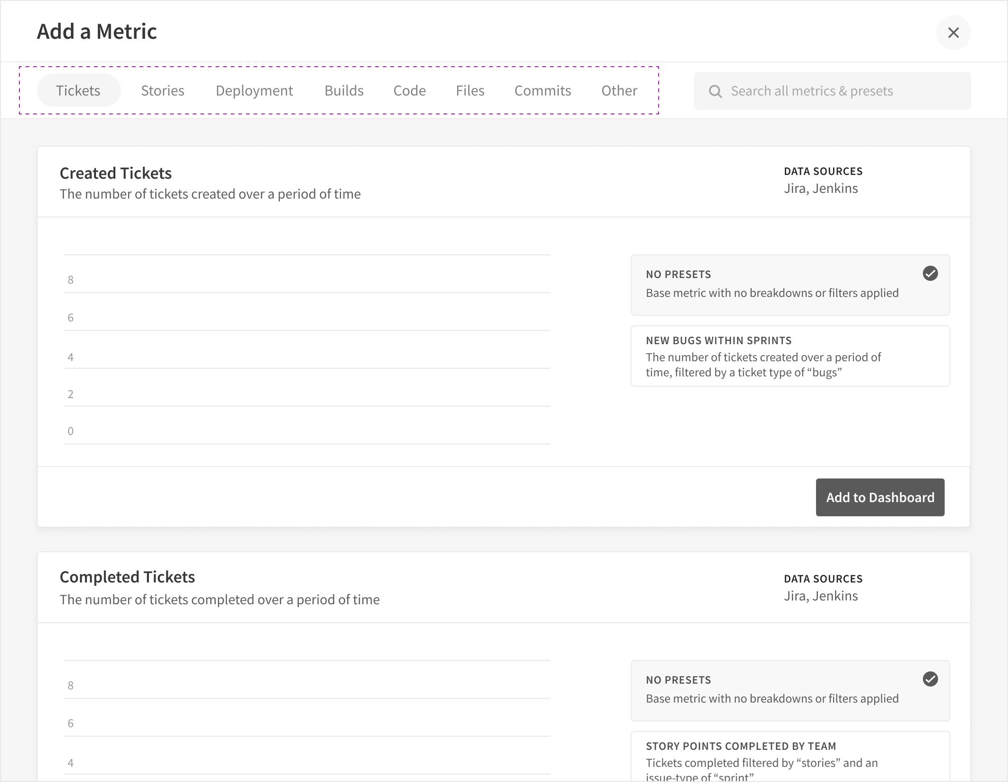
Task: Switch to the Commits tab
Action: click(x=543, y=90)
